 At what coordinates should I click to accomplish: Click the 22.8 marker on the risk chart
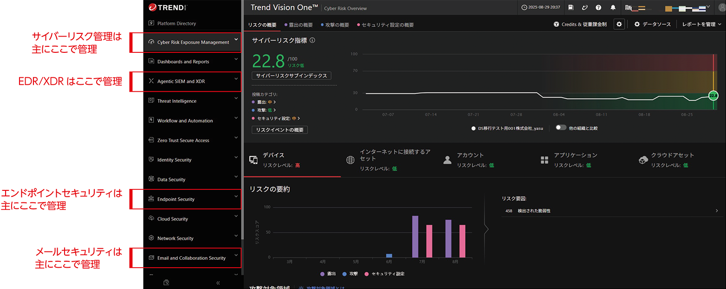(713, 95)
